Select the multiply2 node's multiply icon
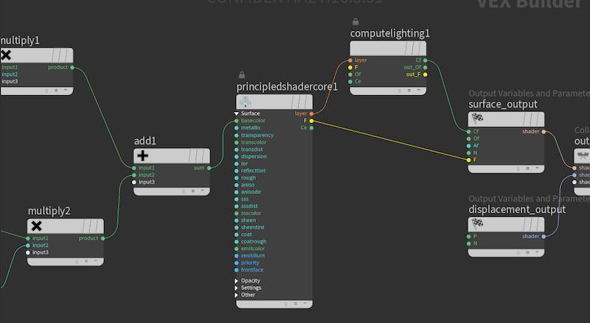The height and width of the screenshot is (323, 590). click(x=36, y=226)
